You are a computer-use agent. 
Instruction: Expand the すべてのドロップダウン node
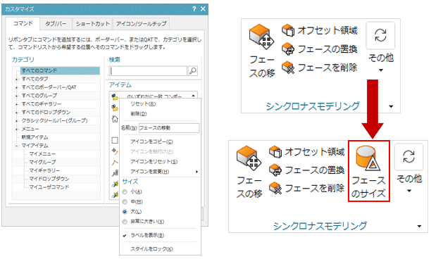pos(16,113)
